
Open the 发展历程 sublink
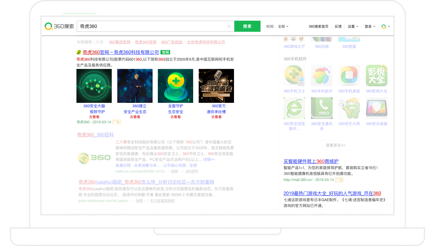click(x=123, y=166)
